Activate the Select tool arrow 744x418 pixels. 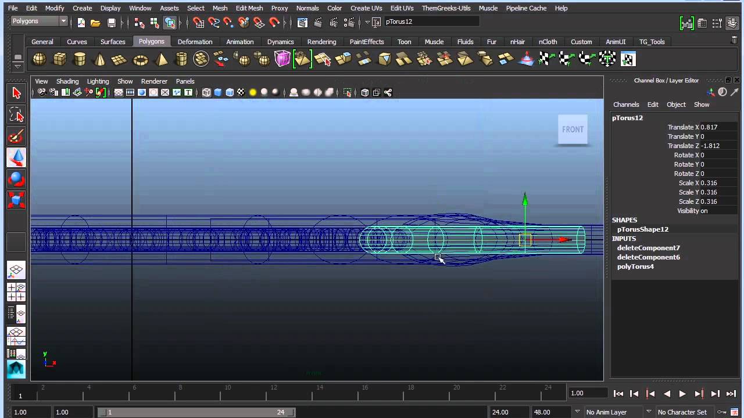16,93
